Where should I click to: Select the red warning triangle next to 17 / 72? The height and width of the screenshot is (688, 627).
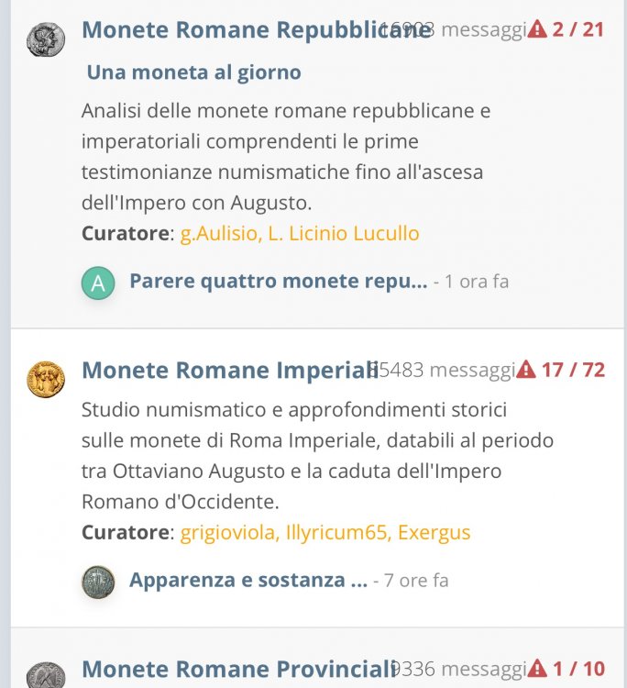point(526,369)
